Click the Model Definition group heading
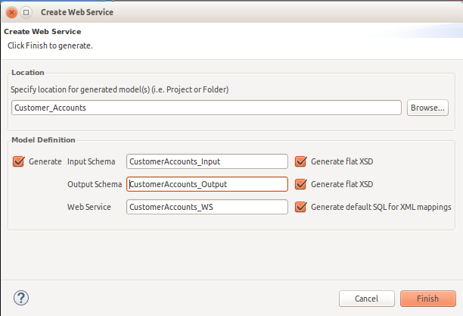 coord(43,140)
